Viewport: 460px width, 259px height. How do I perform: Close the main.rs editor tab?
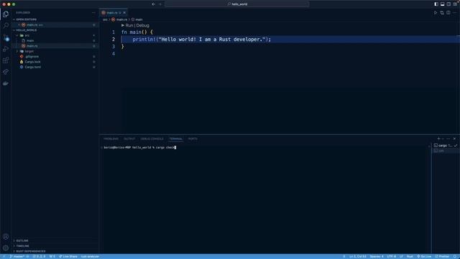pos(124,13)
